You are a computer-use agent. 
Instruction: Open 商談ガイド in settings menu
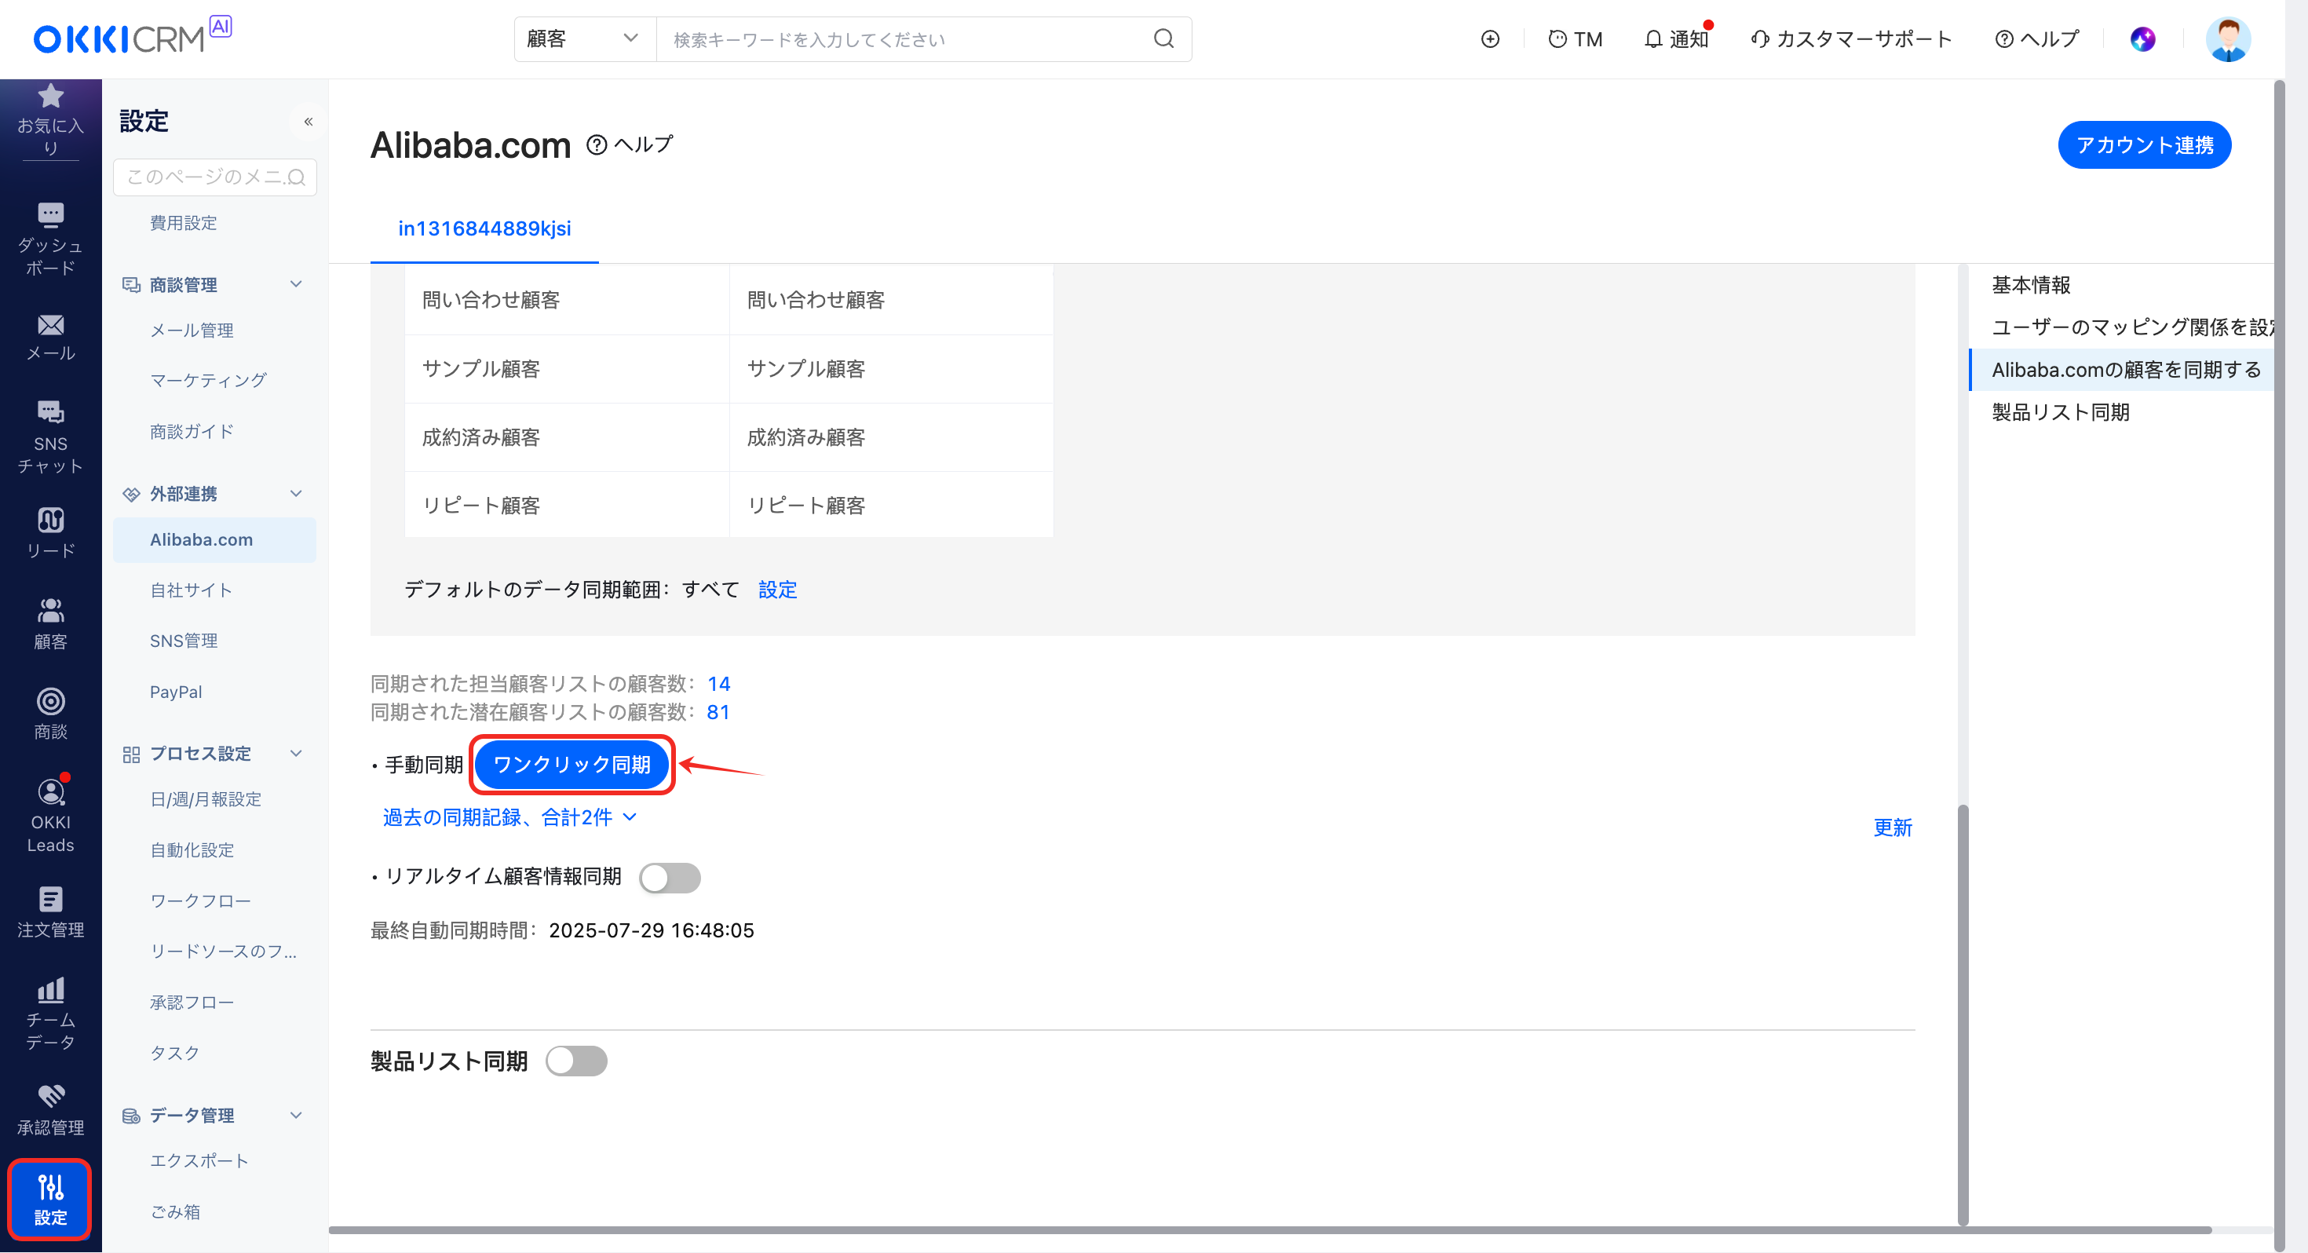[x=192, y=432]
